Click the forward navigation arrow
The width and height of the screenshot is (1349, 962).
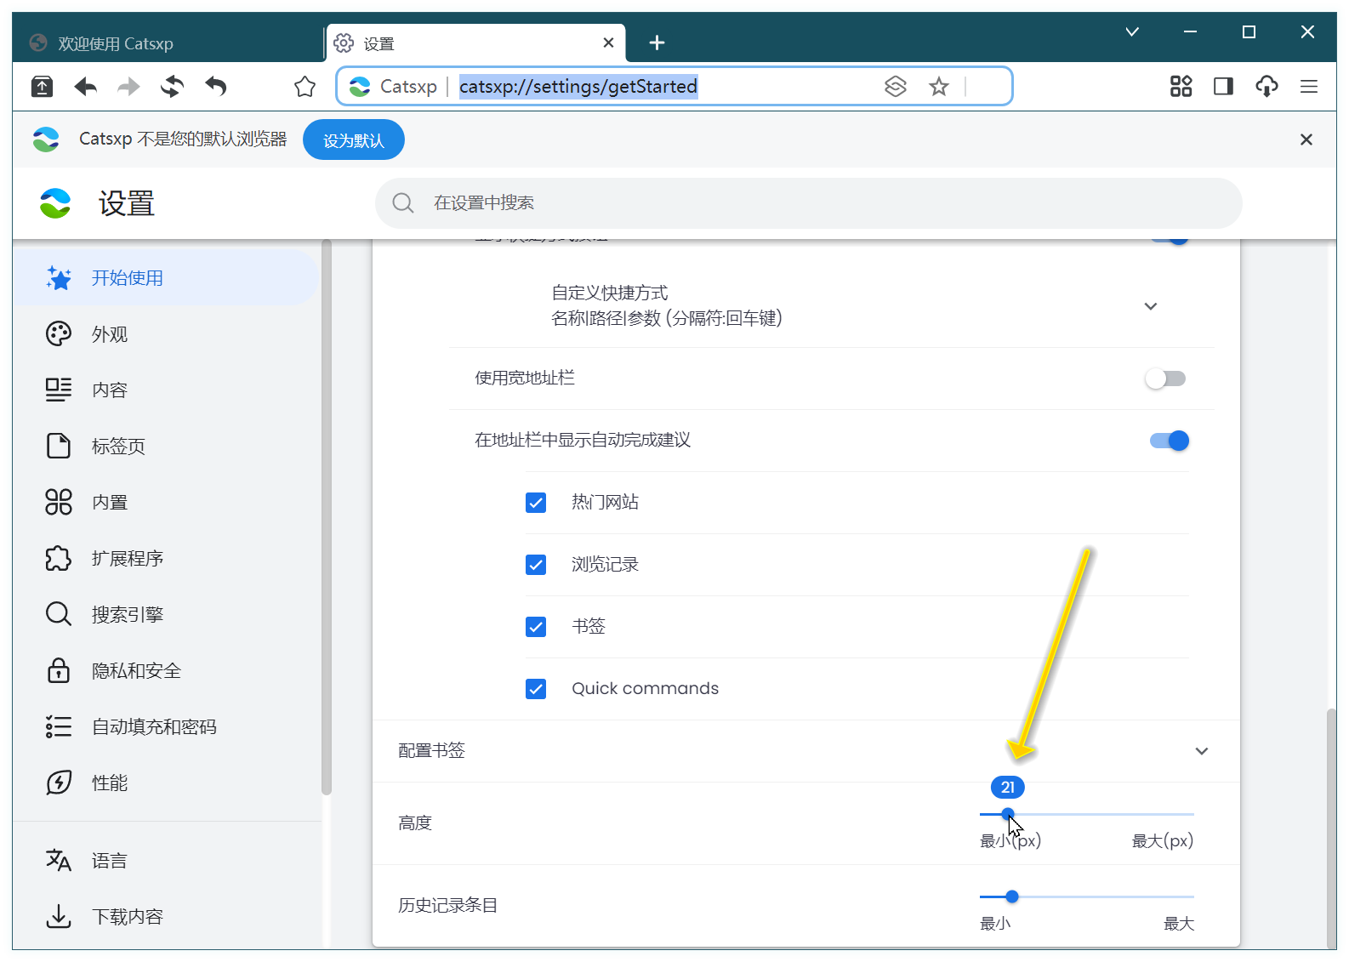128,86
